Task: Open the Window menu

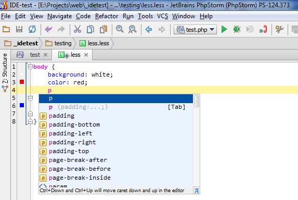Action: 184,16
